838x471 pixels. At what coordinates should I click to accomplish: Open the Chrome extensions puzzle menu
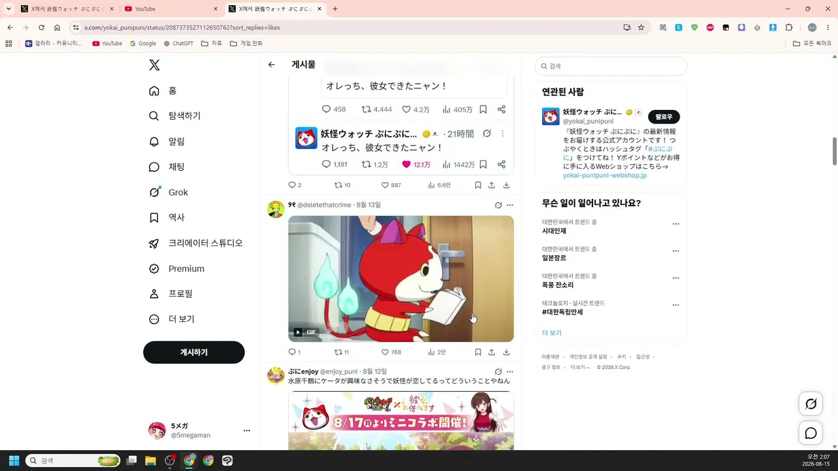(x=789, y=27)
